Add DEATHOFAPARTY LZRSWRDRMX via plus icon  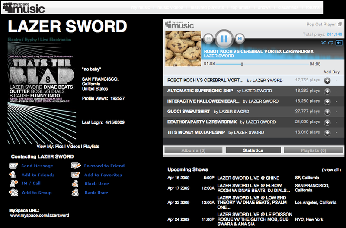(x=327, y=122)
